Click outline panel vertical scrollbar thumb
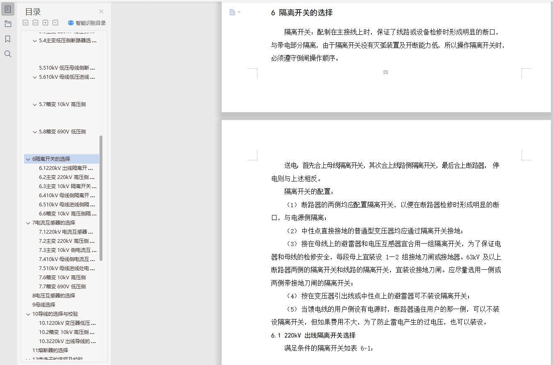Image resolution: width=553 pixels, height=365 pixels. (x=101, y=198)
